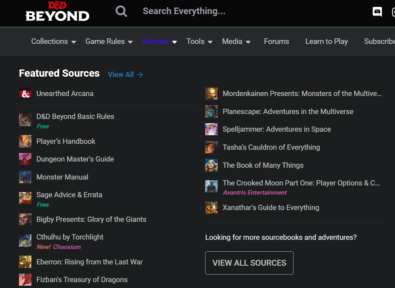395x288 pixels.
Task: Click The Book of Many Things icon
Action: [211, 165]
